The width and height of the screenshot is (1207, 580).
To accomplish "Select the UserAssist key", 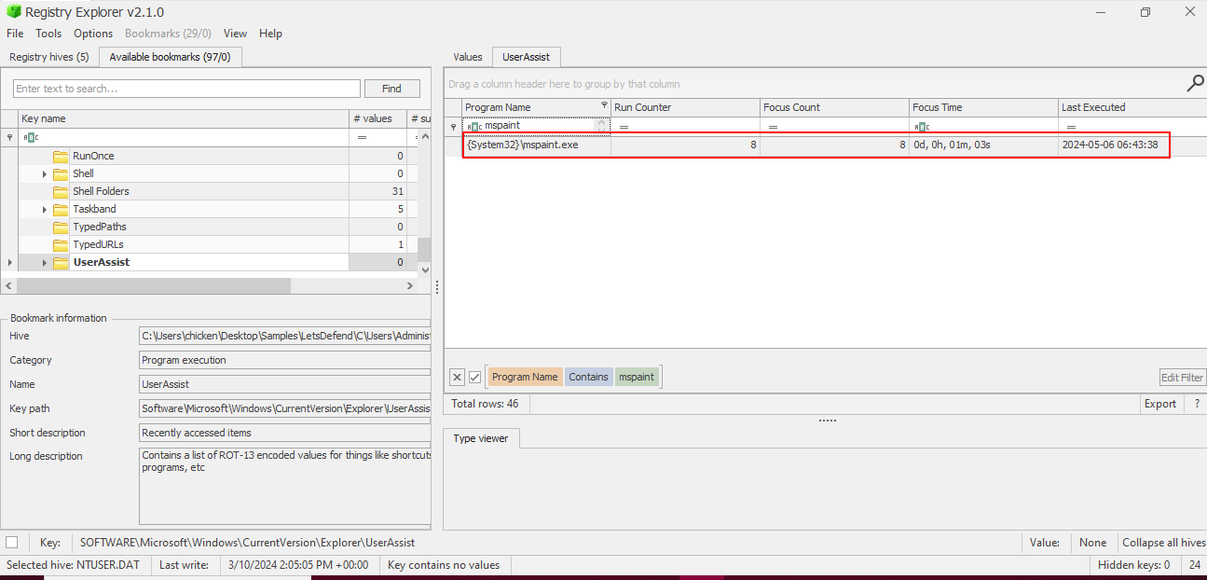I will pyautogui.click(x=101, y=262).
